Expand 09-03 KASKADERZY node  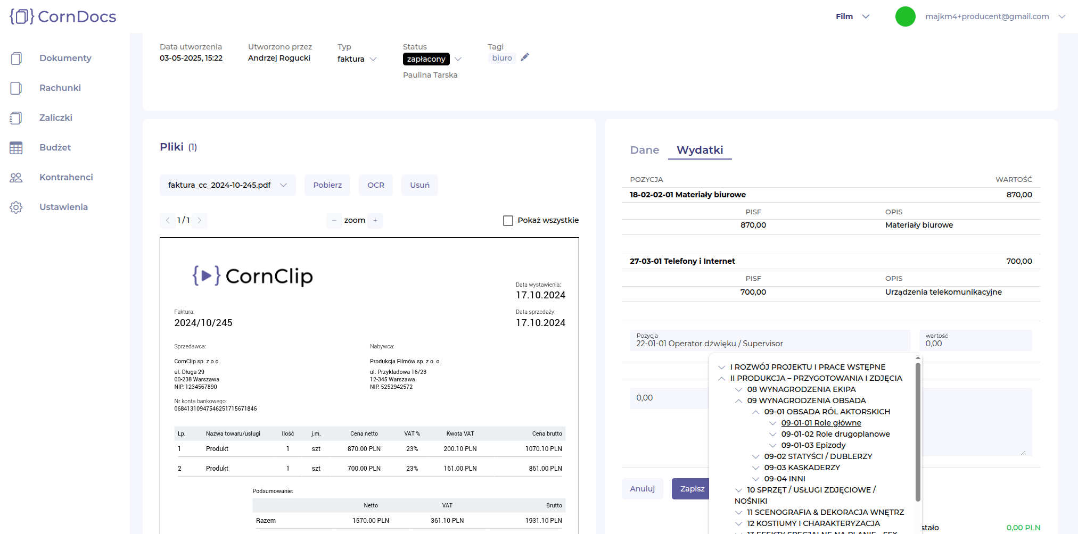pyautogui.click(x=755, y=468)
